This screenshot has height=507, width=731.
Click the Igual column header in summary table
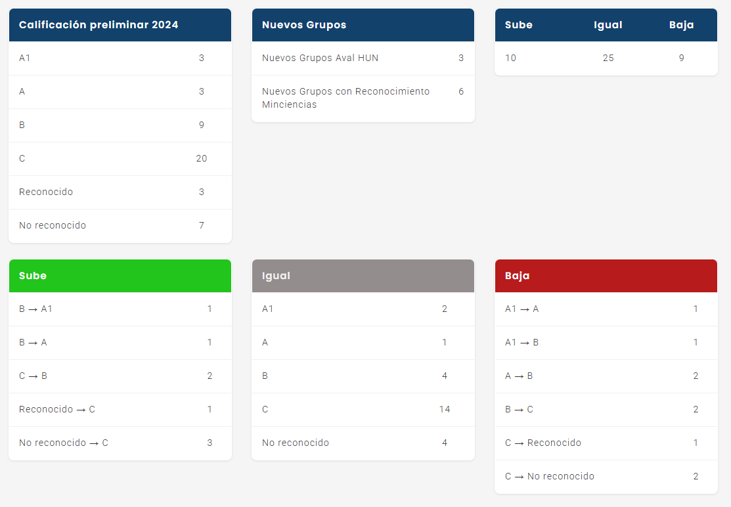[x=608, y=25]
